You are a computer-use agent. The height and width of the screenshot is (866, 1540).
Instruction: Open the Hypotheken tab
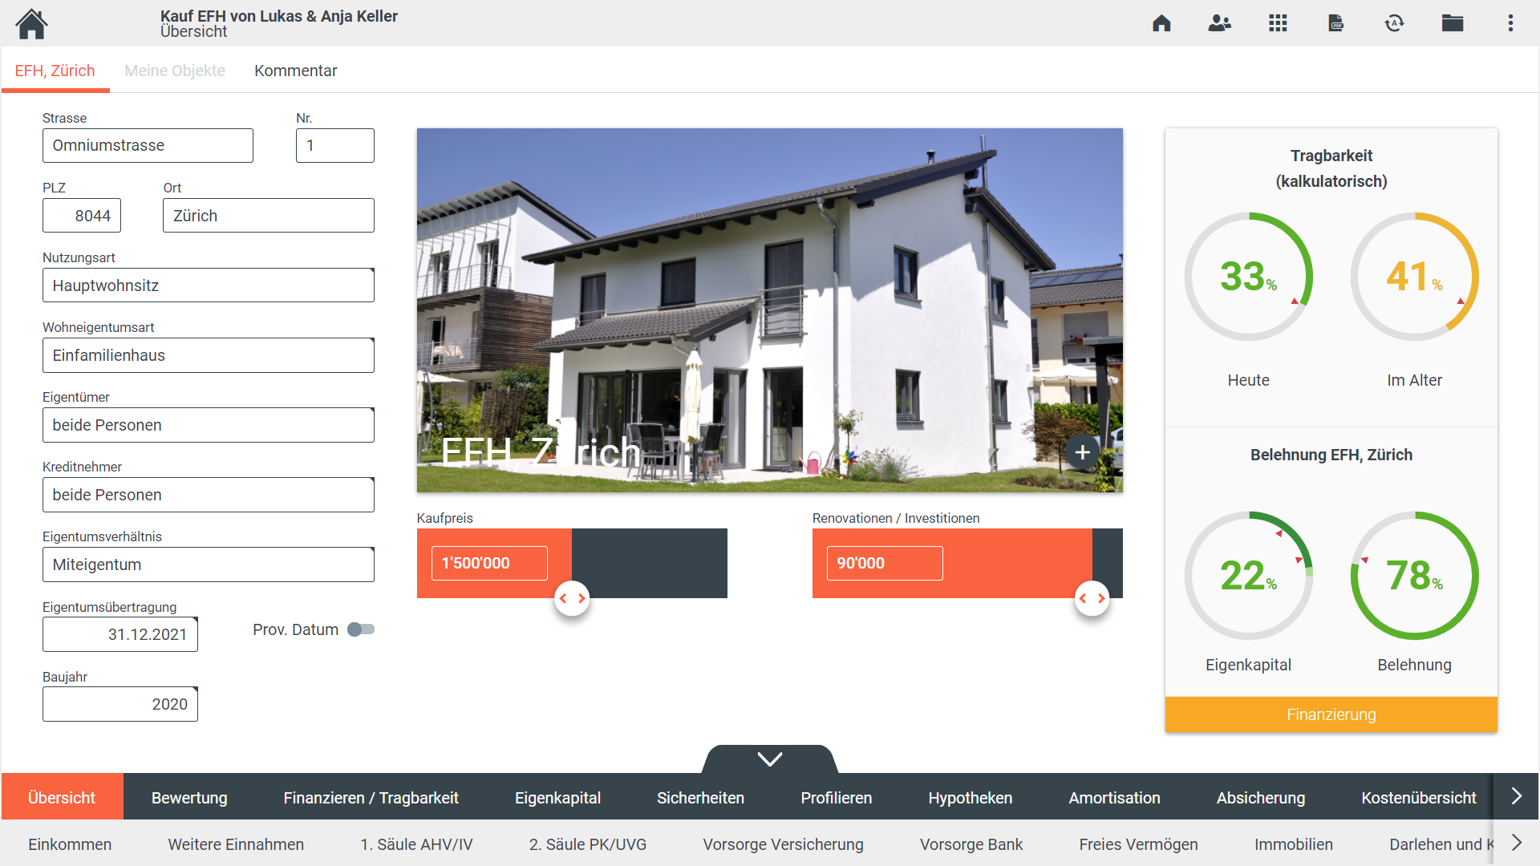coord(970,798)
